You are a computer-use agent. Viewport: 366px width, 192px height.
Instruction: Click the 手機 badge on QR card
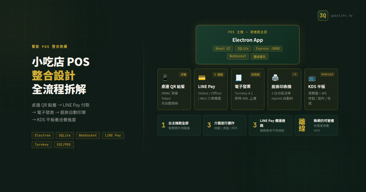point(183,74)
